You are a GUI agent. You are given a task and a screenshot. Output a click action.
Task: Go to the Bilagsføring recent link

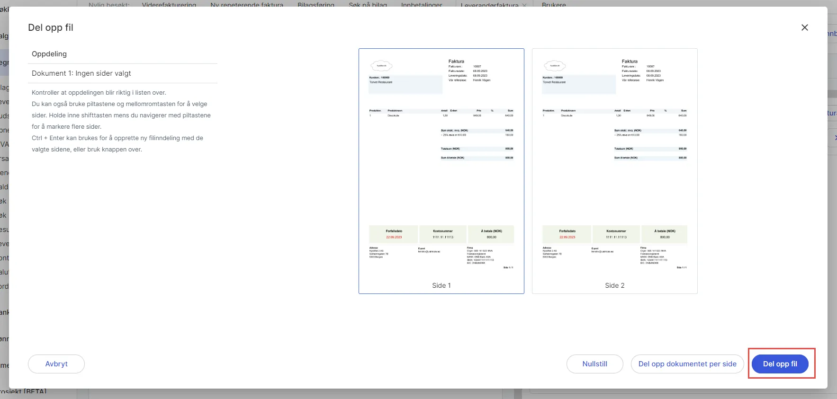tap(316, 4)
